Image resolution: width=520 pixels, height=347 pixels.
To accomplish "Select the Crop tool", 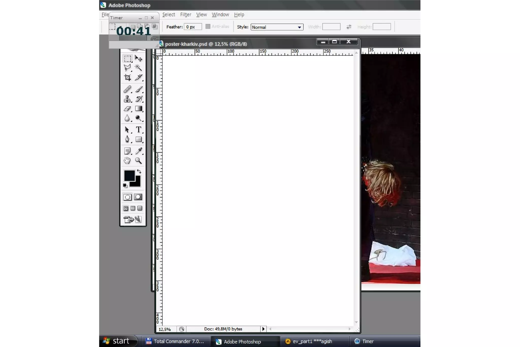I will point(127,77).
